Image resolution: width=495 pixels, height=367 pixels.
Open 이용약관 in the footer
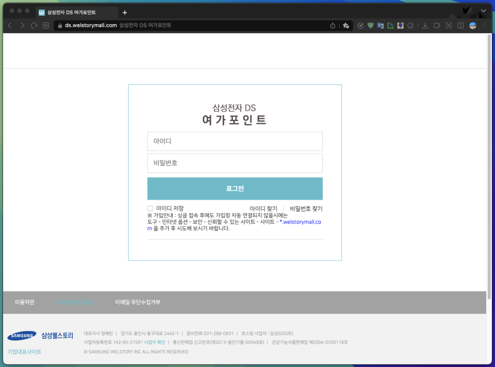[25, 302]
